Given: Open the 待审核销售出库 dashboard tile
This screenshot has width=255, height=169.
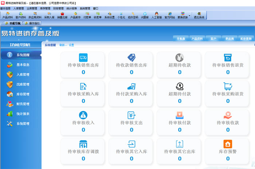Looking at the screenshot, I should (83, 64).
